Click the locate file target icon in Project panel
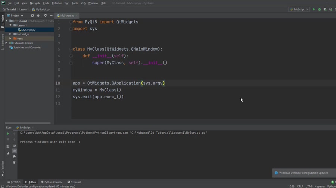Screen dimensions: 336x188 coord(32,16)
